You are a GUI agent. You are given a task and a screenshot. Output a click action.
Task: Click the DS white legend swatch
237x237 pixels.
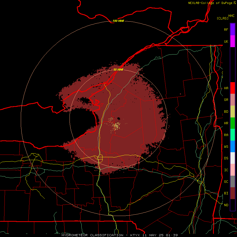(233, 158)
